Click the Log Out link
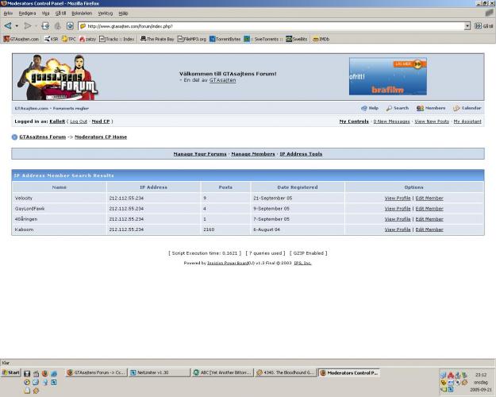The image size is (496, 397). (78, 121)
